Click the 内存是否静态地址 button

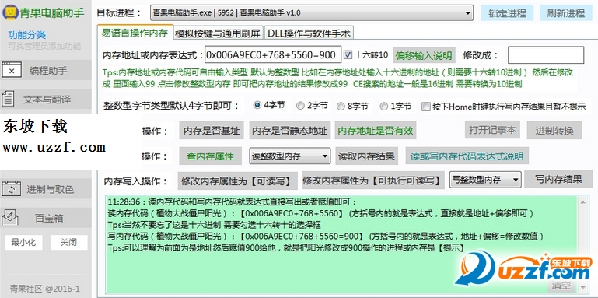coord(289,131)
